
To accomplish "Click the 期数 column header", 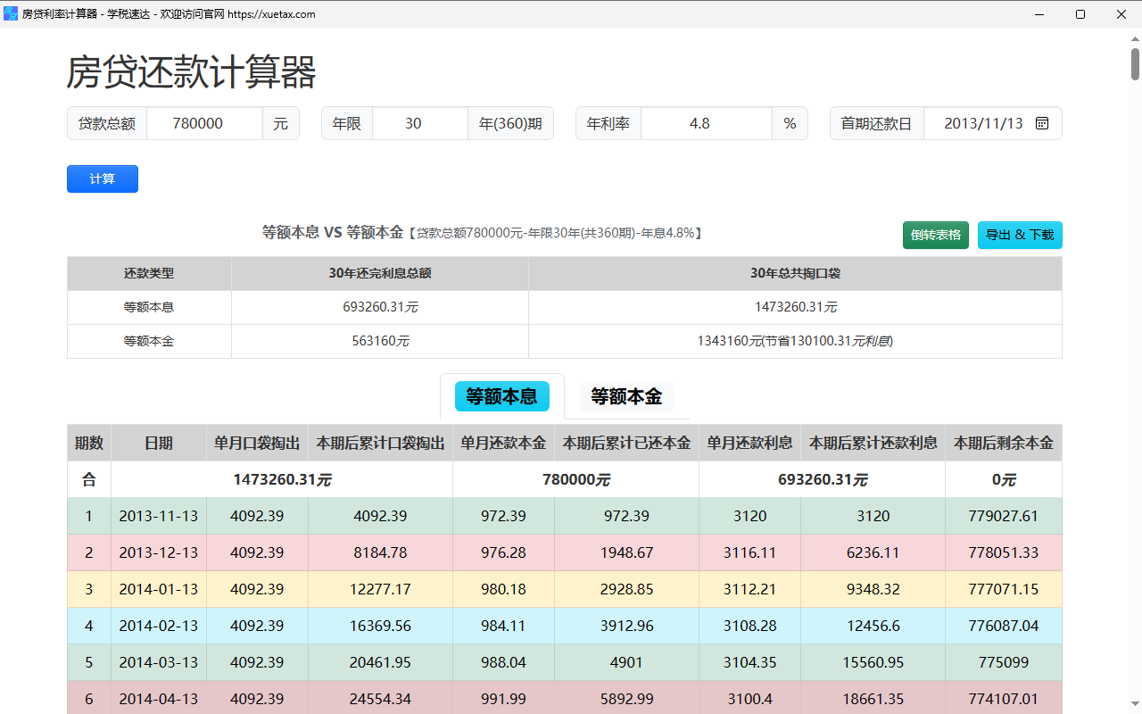I will pyautogui.click(x=89, y=443).
